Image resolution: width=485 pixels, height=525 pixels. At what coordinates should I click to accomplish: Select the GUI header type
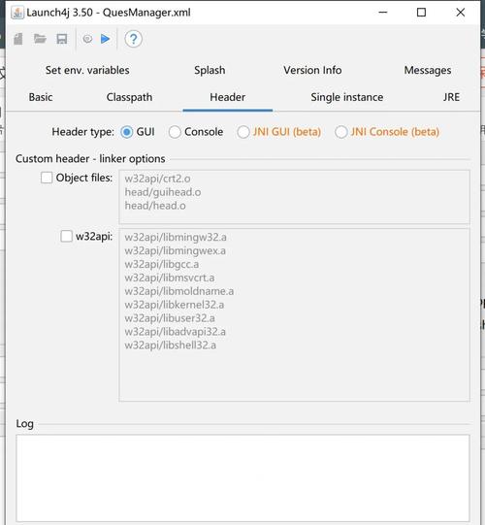click(x=127, y=132)
